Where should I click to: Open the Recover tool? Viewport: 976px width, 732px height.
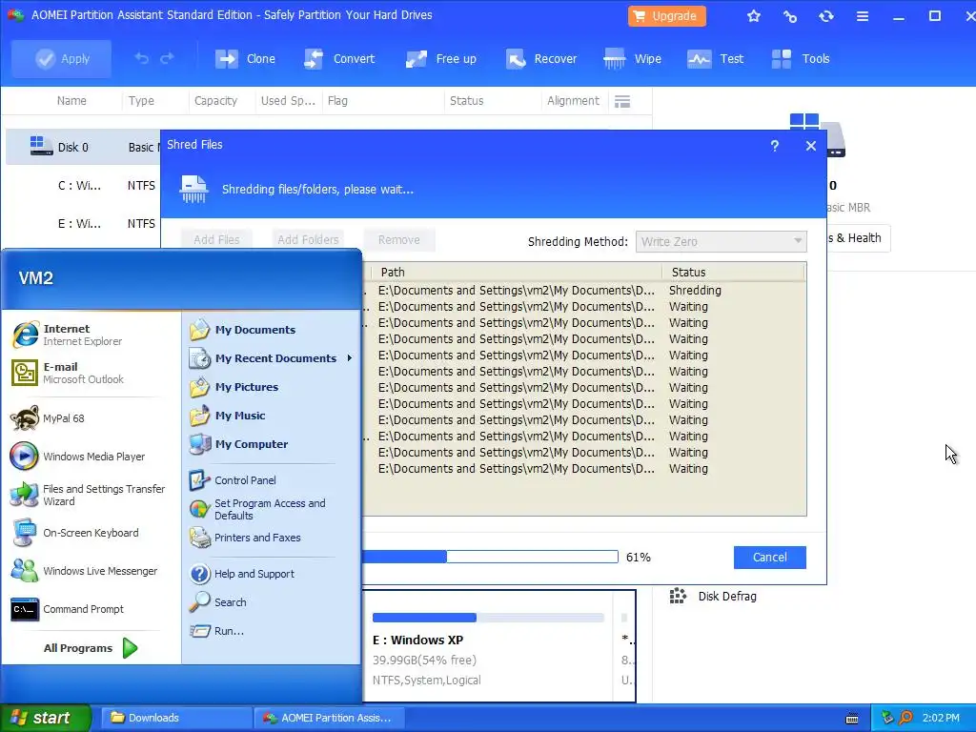coord(541,58)
